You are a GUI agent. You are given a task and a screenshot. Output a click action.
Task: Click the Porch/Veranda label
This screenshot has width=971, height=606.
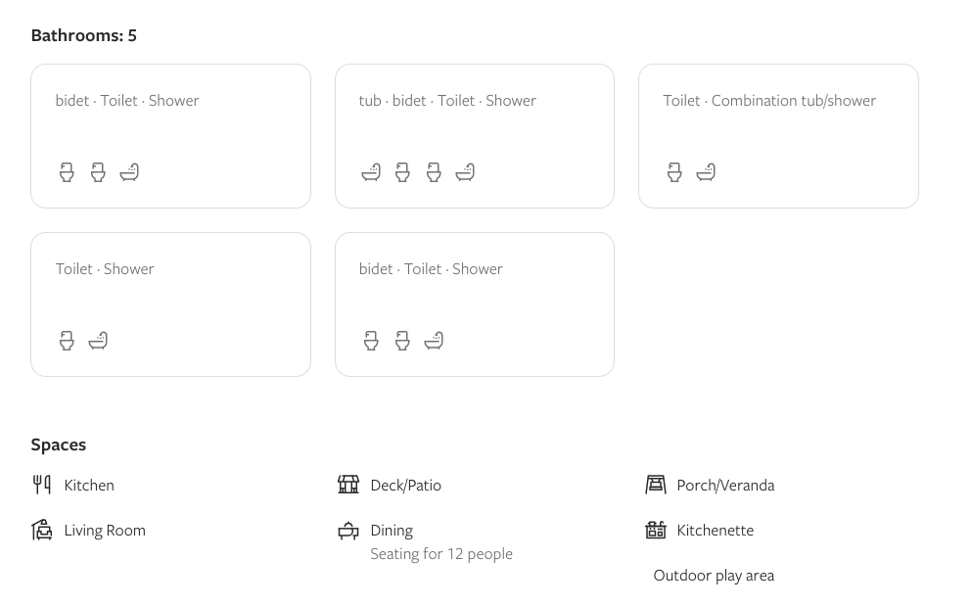tap(725, 486)
